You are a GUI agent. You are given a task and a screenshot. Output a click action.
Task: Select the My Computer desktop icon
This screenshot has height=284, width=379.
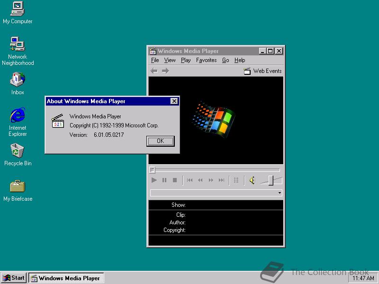18,13
